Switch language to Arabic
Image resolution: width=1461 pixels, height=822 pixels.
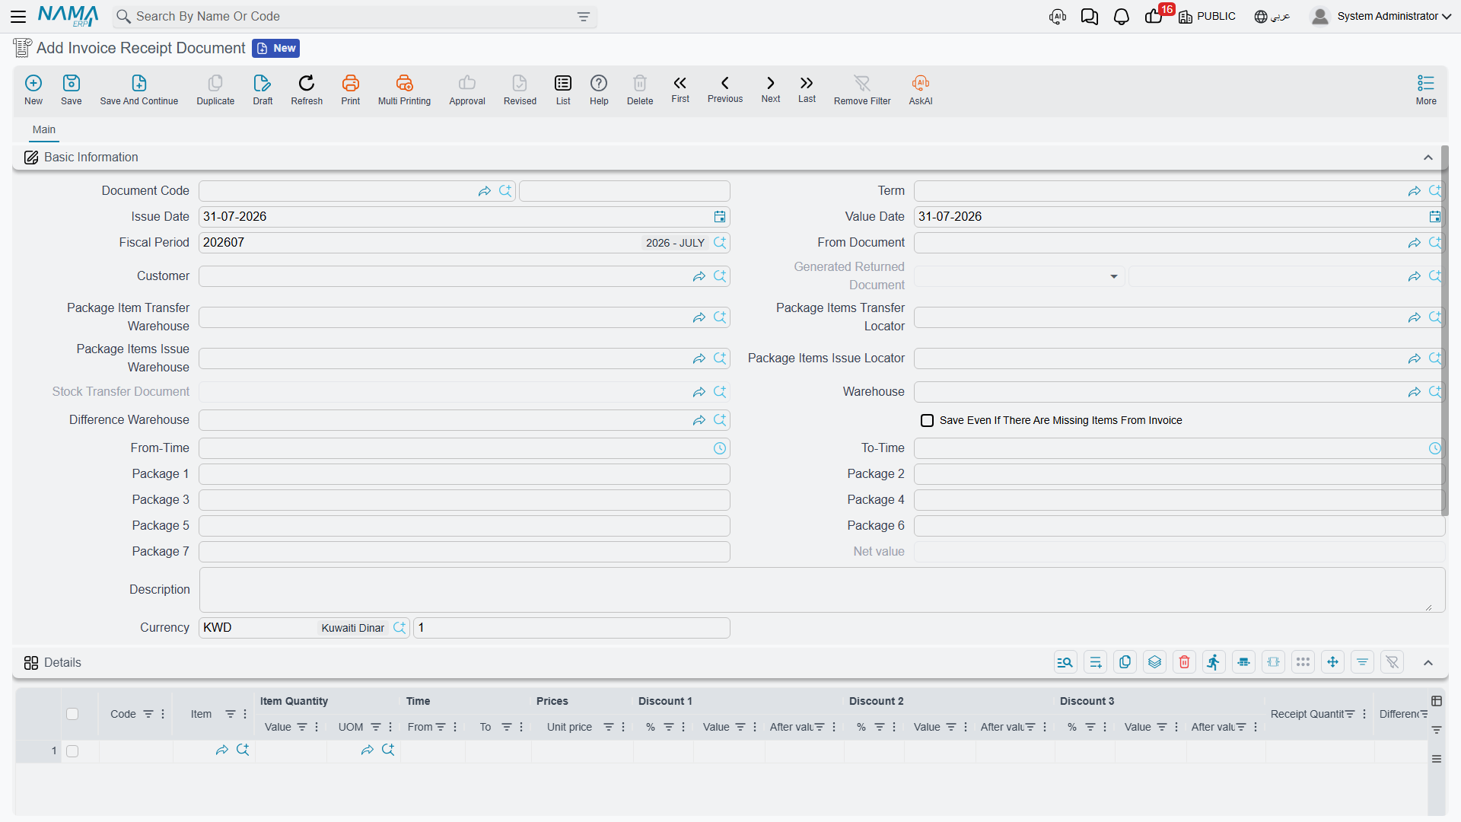(1272, 17)
